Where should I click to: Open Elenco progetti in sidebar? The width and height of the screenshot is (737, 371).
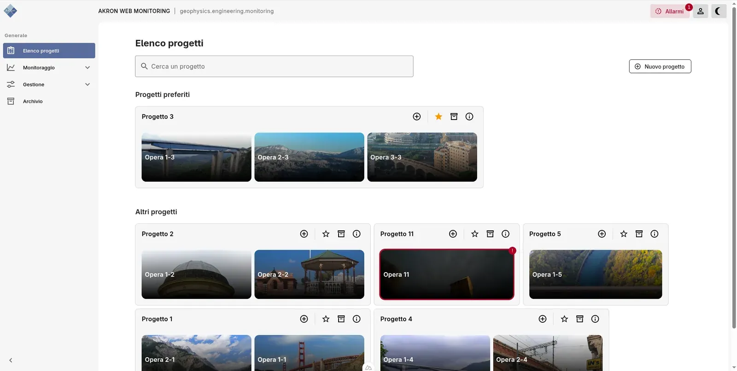point(49,51)
